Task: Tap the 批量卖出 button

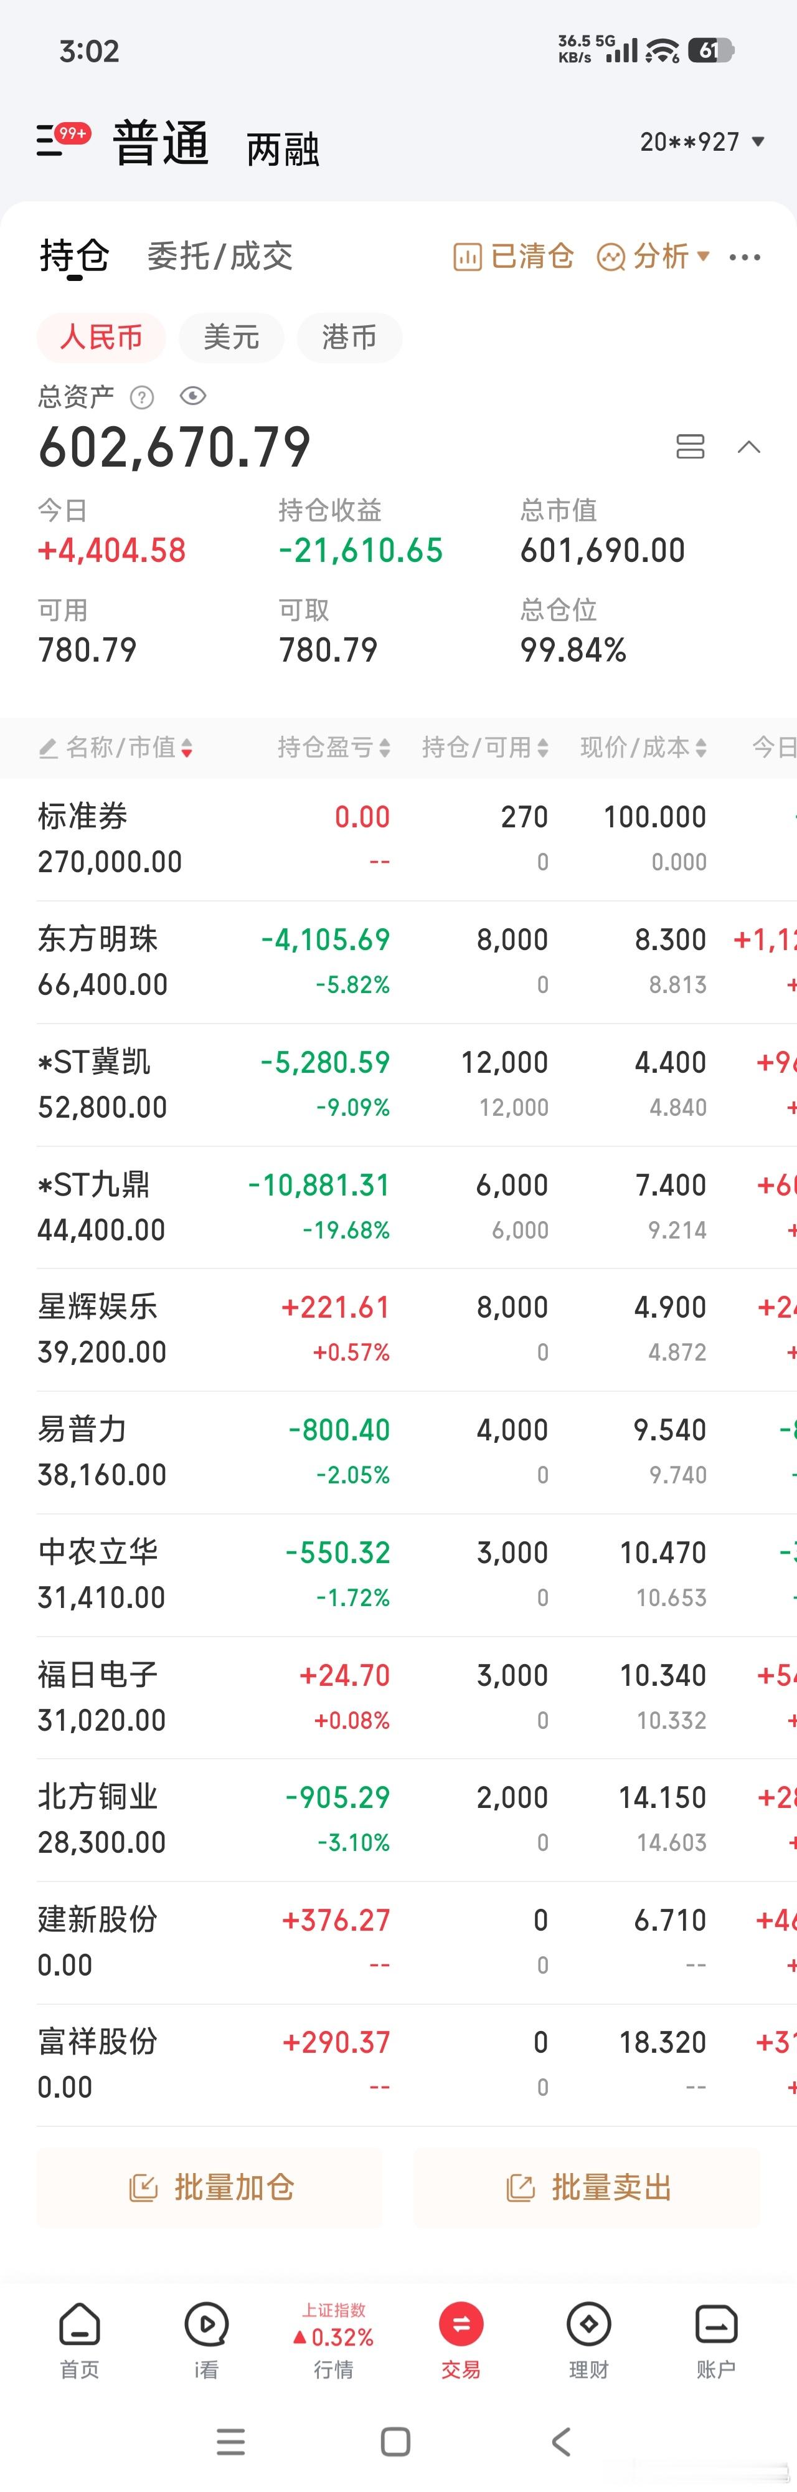Action: pos(586,2187)
